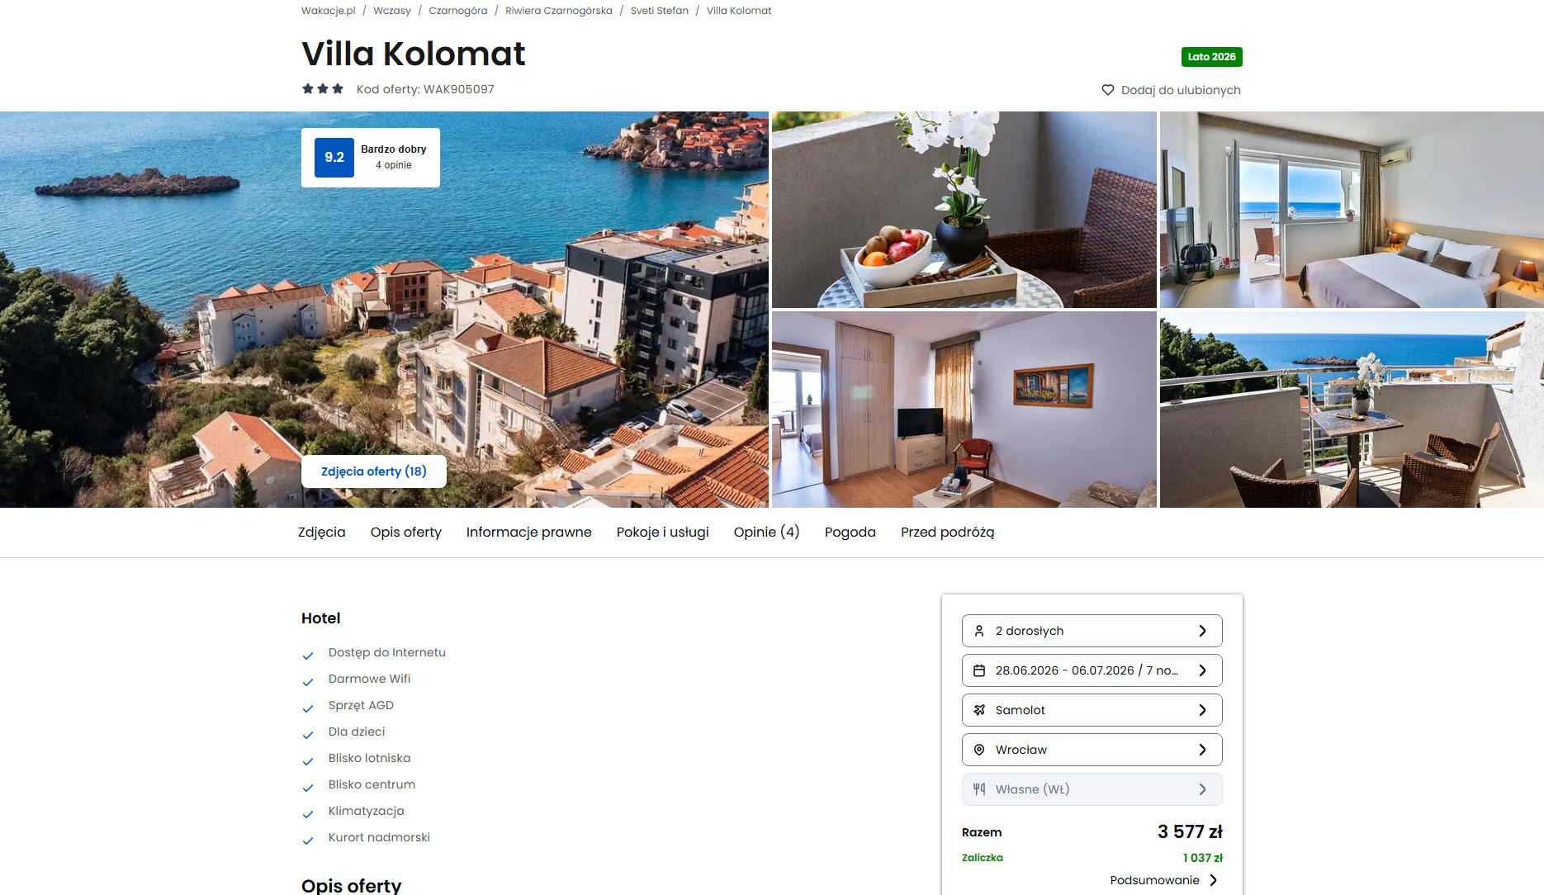Click the fork and knife meal icon
Image resolution: width=1544 pixels, height=895 pixels.
(x=979, y=789)
